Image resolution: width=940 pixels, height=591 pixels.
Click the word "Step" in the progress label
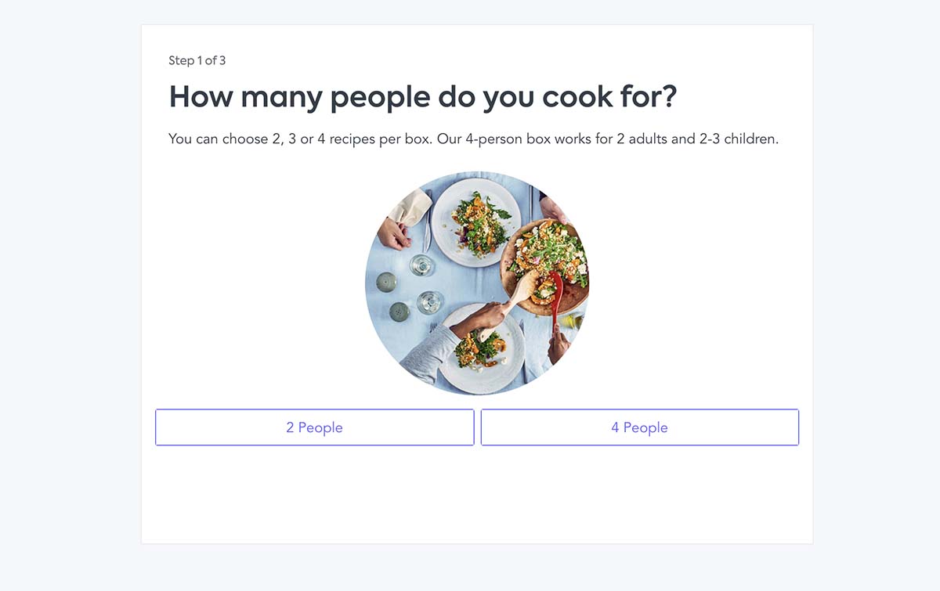pos(180,60)
